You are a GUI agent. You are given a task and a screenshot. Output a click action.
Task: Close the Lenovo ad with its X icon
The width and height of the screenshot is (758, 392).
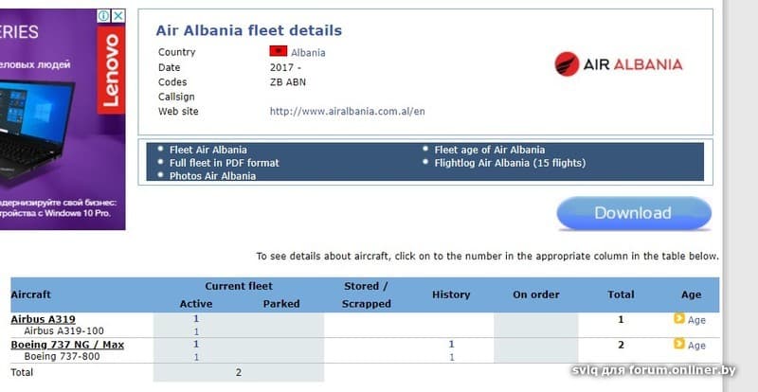(x=118, y=16)
